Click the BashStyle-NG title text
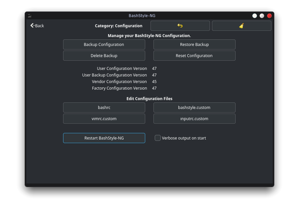This screenshot has height=215, width=299. tap(142, 16)
